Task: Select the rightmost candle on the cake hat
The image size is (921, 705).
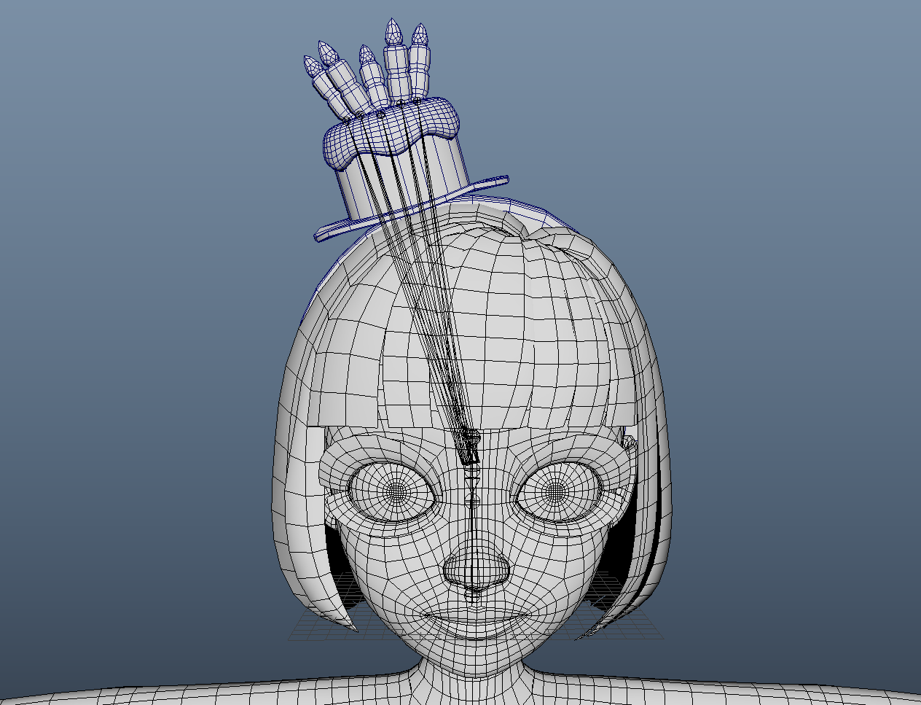Action: pyautogui.click(x=419, y=61)
